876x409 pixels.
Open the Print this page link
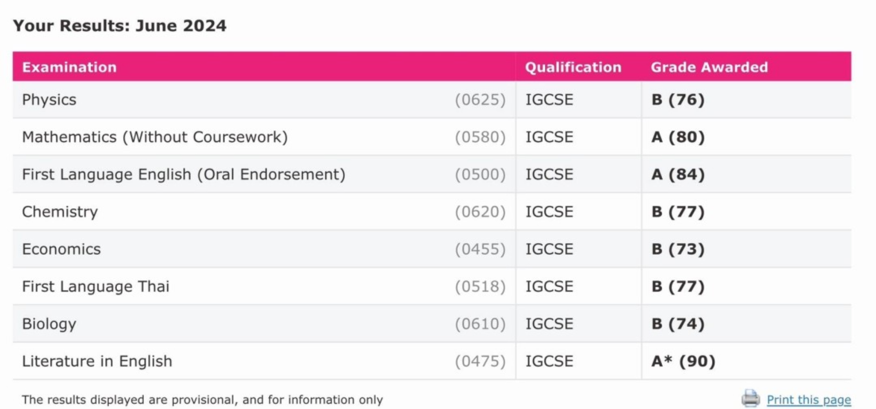pos(809,400)
